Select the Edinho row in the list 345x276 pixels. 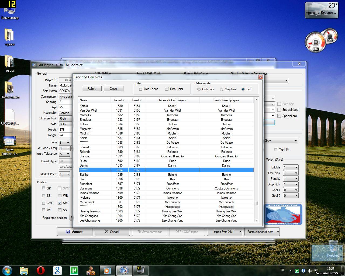point(84,175)
